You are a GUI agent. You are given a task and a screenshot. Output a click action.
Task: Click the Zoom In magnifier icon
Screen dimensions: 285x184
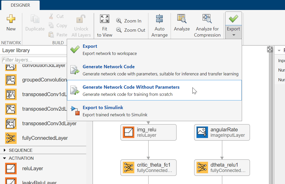click(x=119, y=21)
